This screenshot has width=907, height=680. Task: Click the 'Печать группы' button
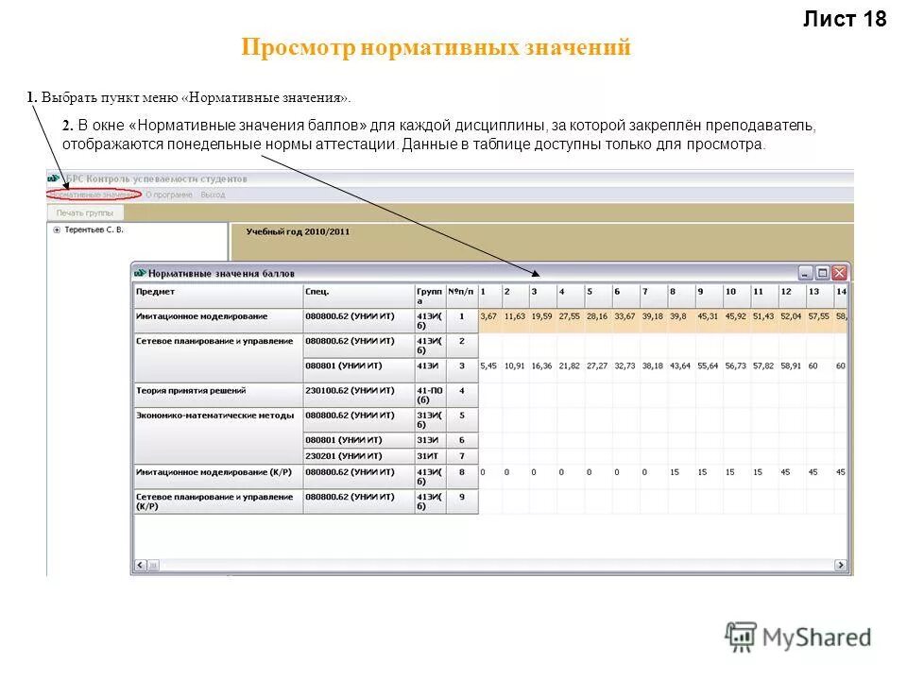(x=85, y=212)
